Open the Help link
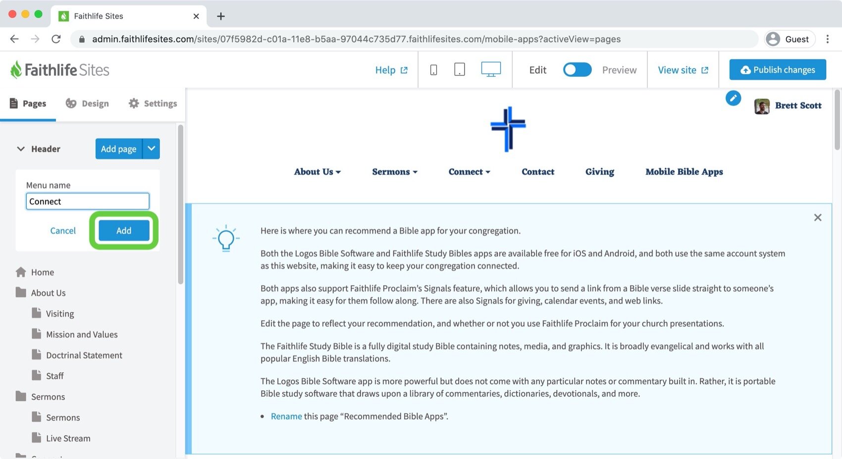The height and width of the screenshot is (459, 842). tap(391, 70)
